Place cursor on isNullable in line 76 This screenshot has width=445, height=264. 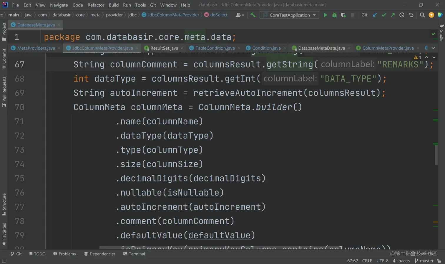pos(193,193)
